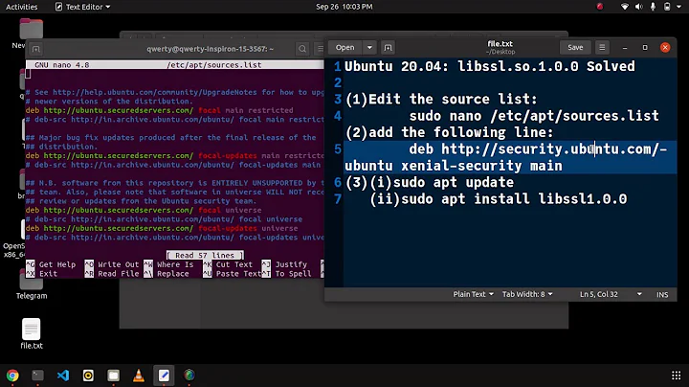Click line 1 title text in editor
Viewport: 689px width, 387px height.
490,66
